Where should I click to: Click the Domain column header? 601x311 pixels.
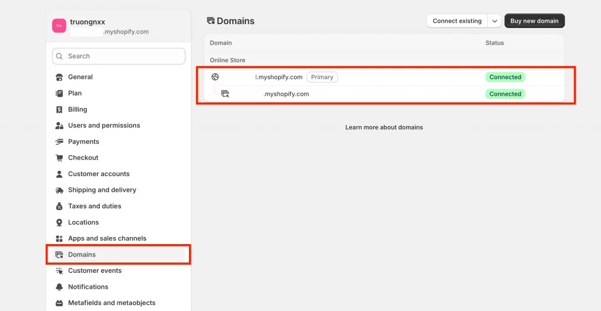tap(221, 43)
